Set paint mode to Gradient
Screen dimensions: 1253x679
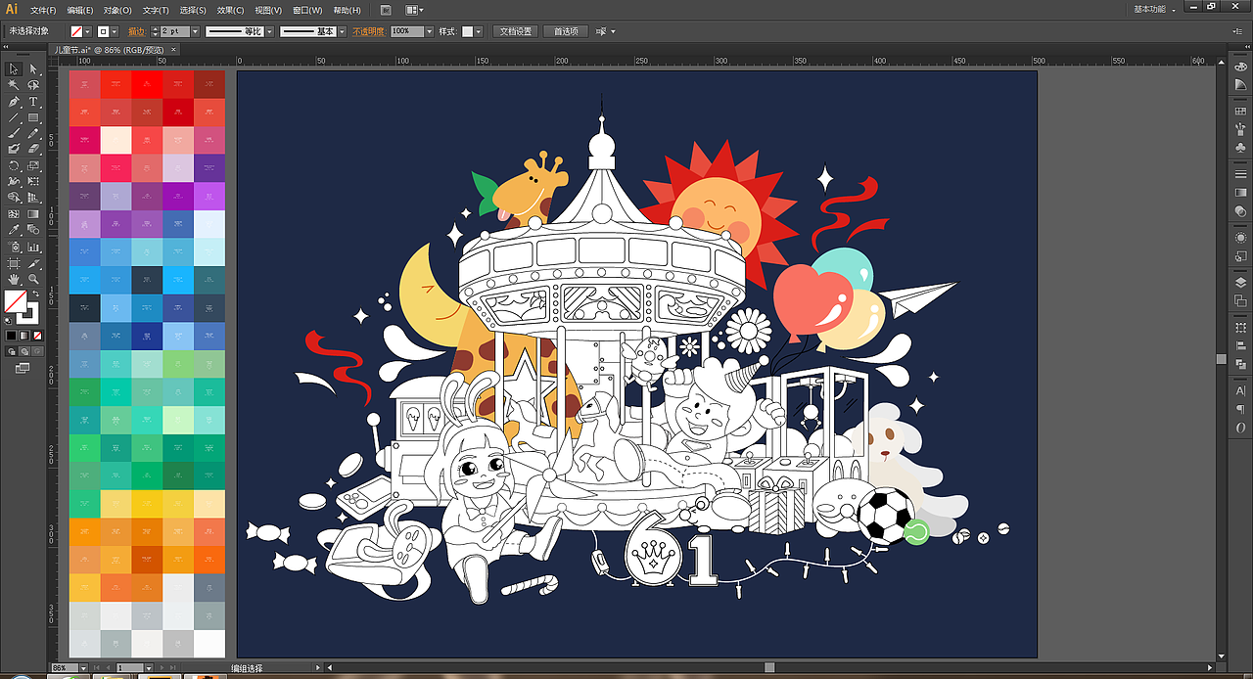tap(23, 336)
